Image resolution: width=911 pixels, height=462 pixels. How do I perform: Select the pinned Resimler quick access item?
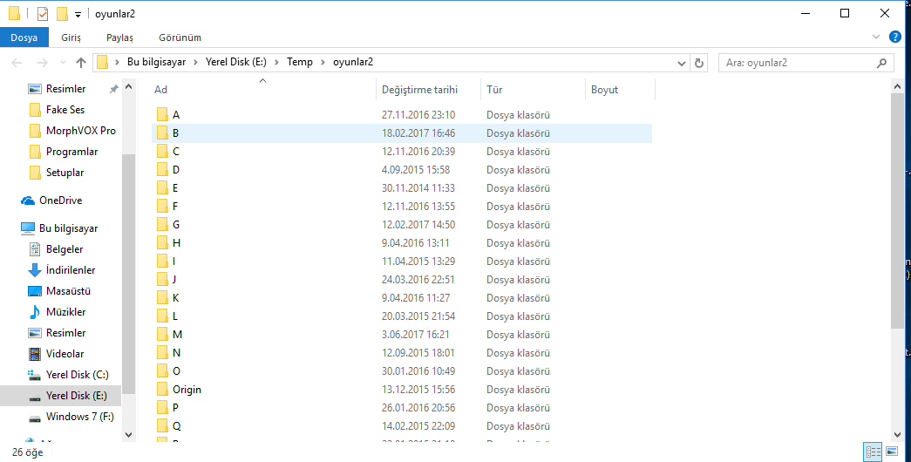pos(65,89)
